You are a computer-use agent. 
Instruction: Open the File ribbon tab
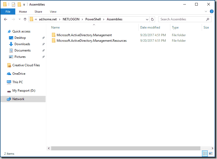coord(8,12)
